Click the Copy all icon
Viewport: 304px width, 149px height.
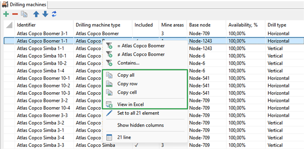point(109,75)
